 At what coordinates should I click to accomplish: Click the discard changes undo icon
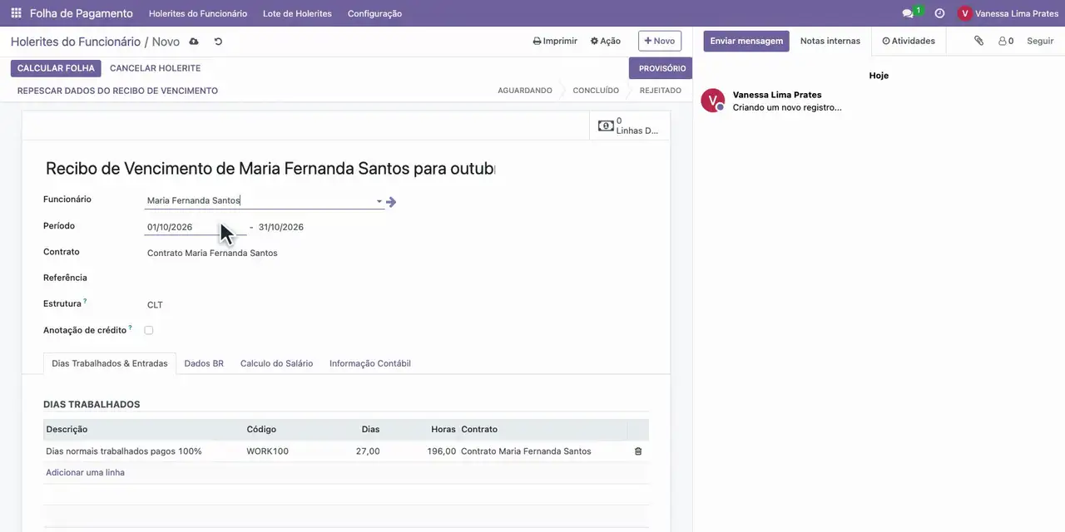[x=218, y=42]
